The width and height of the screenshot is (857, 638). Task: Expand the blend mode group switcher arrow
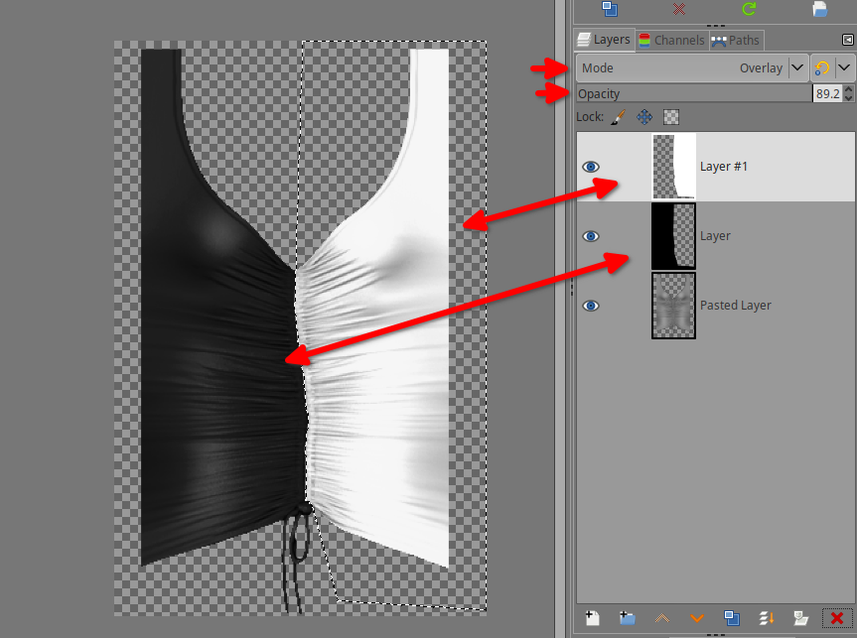coord(844,68)
